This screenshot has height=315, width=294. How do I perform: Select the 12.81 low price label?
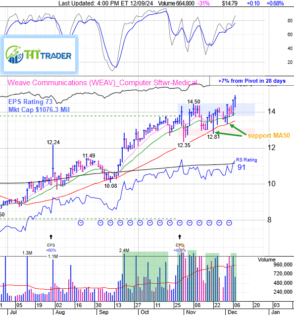tap(213, 137)
